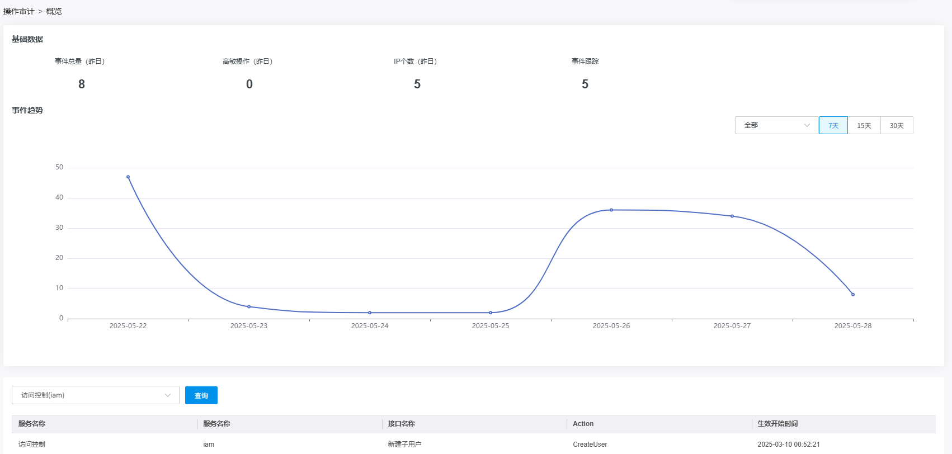
Task: Switch trend to 15天 range
Action: point(864,125)
